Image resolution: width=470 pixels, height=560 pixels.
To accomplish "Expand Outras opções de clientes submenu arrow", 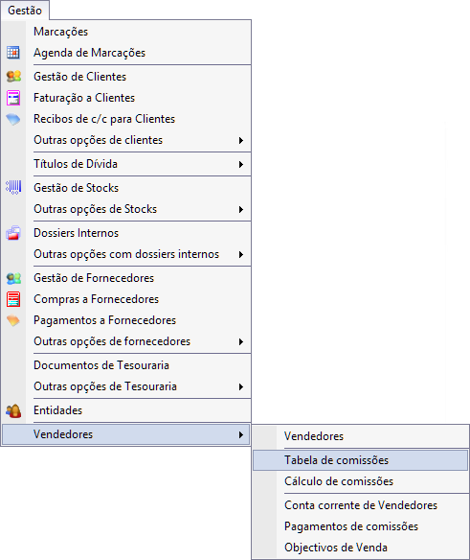I will coord(241,140).
